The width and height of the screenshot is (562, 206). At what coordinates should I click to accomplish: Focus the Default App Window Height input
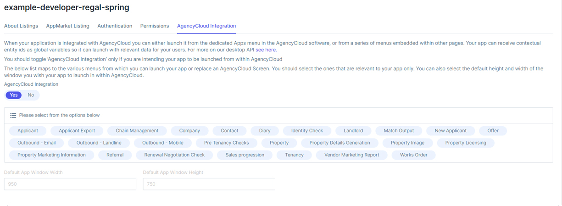209,184
